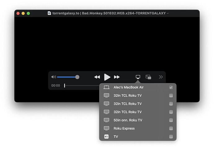Start playback with the Play button
This screenshot has height=151, width=214.
107,77
